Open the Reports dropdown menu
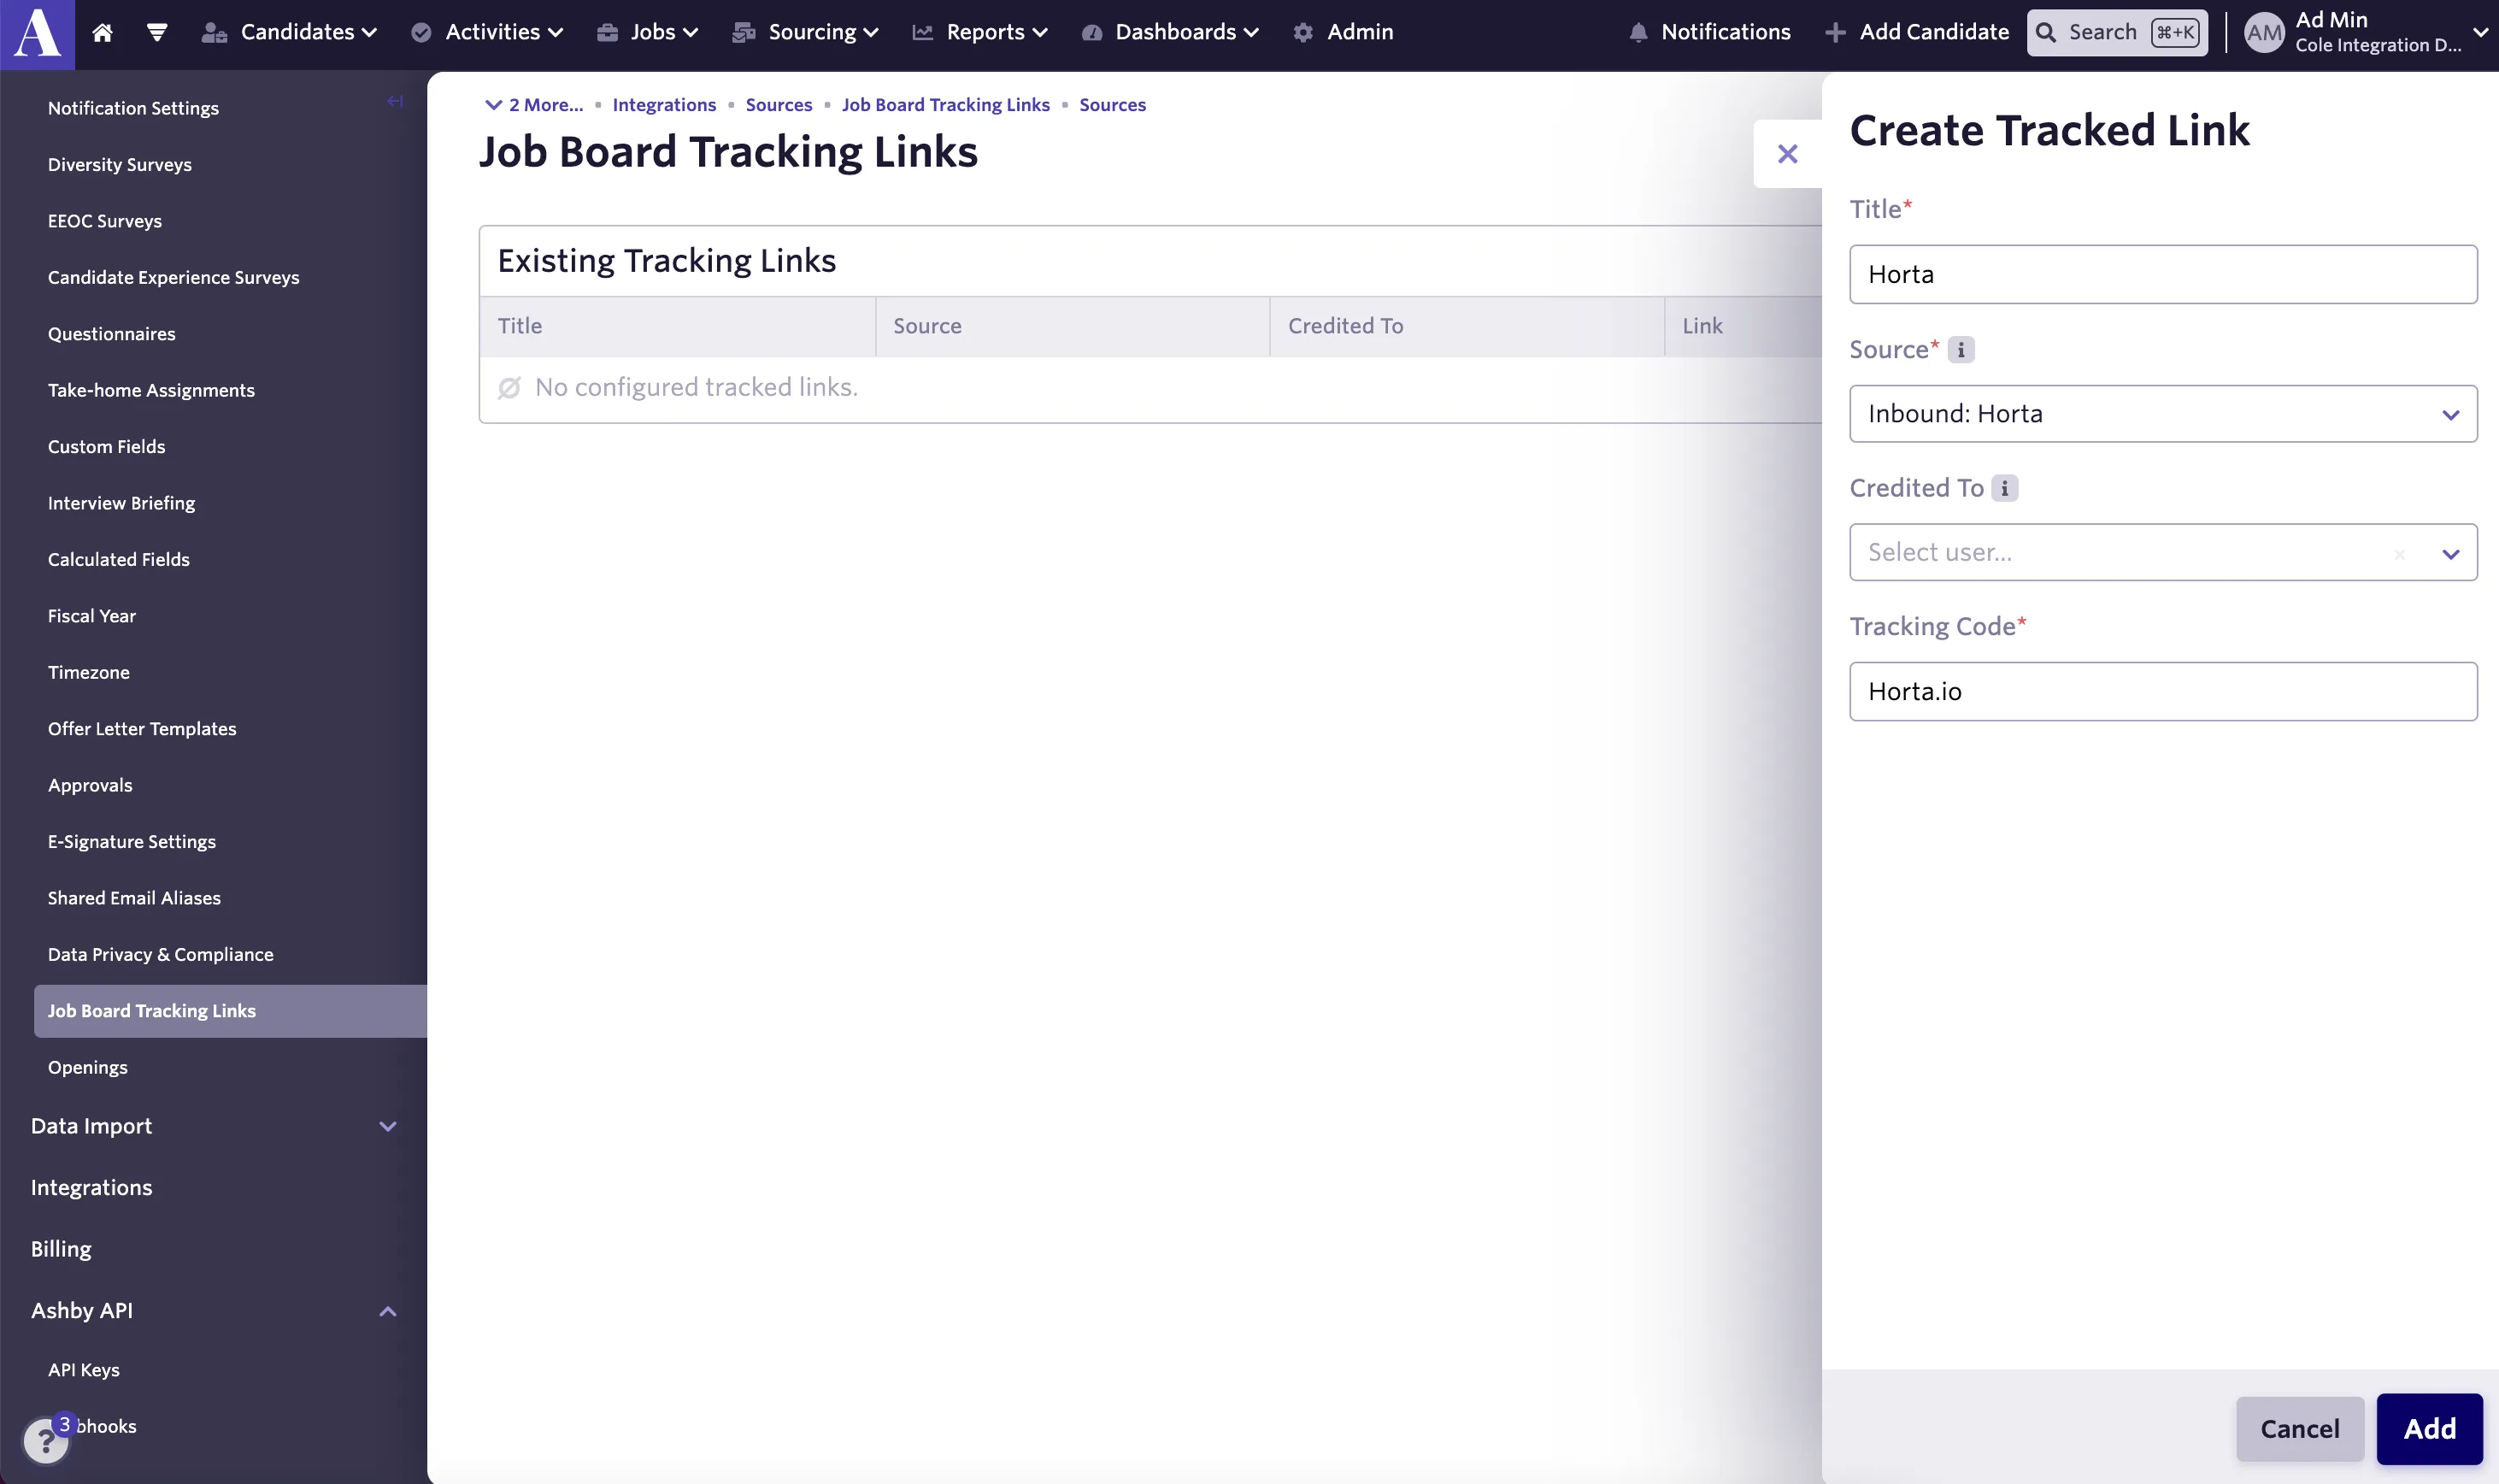 tap(979, 33)
